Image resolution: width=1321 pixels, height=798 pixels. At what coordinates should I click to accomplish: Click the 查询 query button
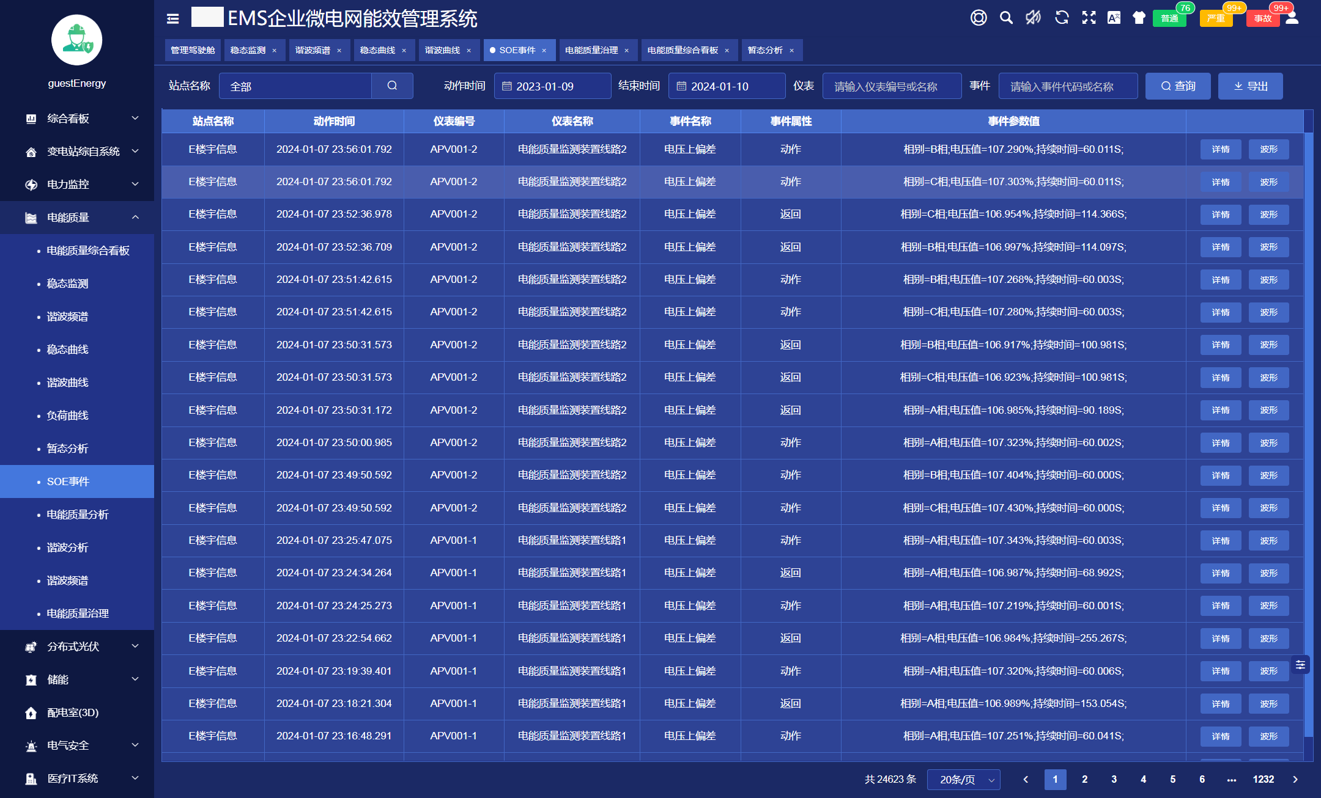tap(1178, 86)
